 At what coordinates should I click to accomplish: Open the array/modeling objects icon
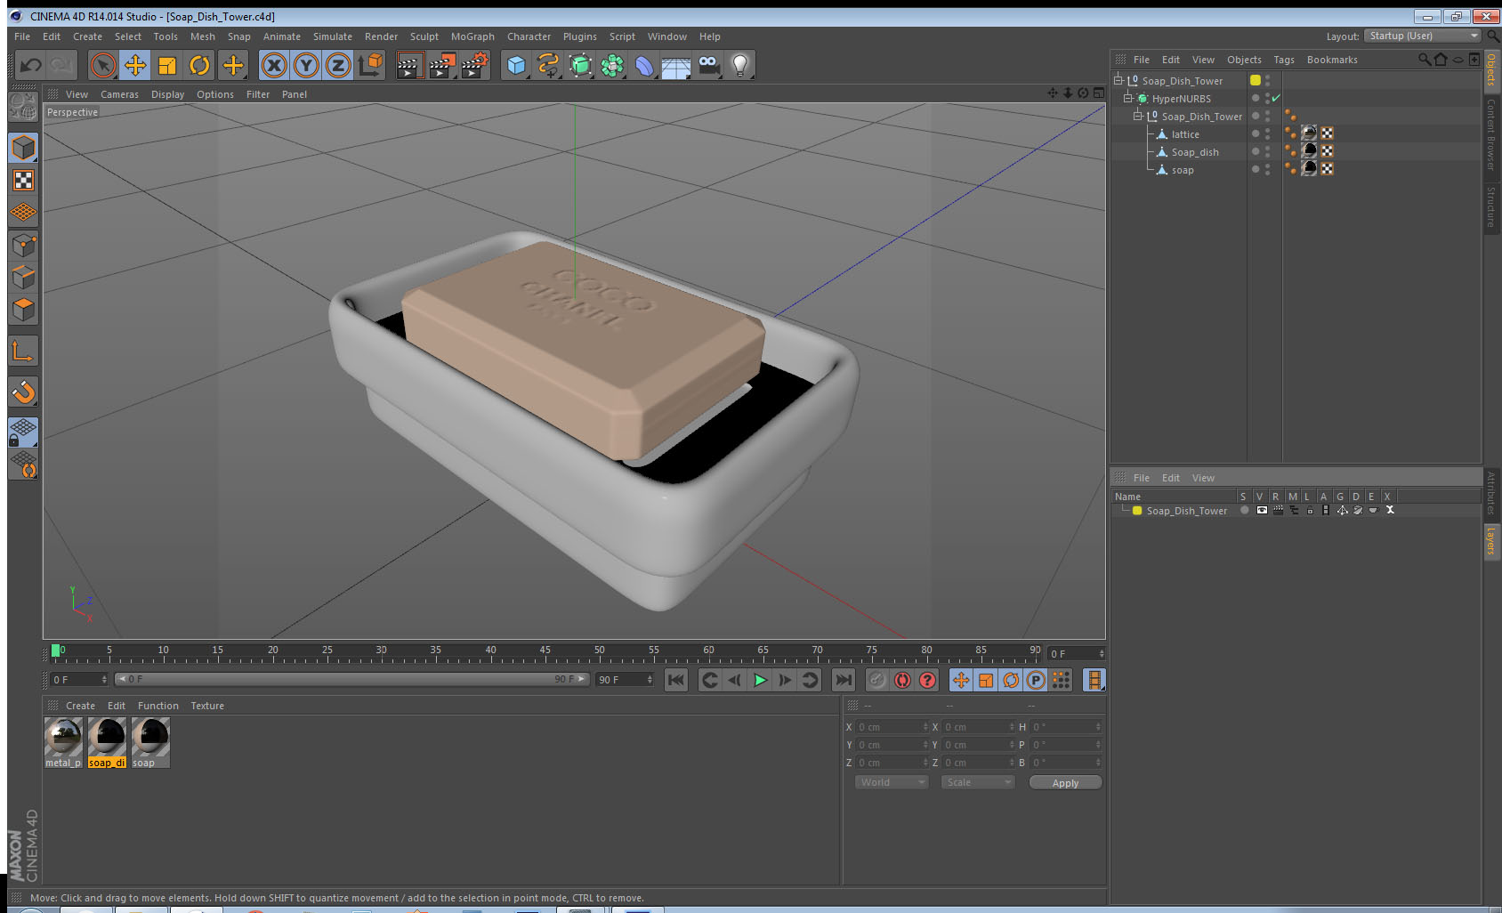[x=612, y=65]
